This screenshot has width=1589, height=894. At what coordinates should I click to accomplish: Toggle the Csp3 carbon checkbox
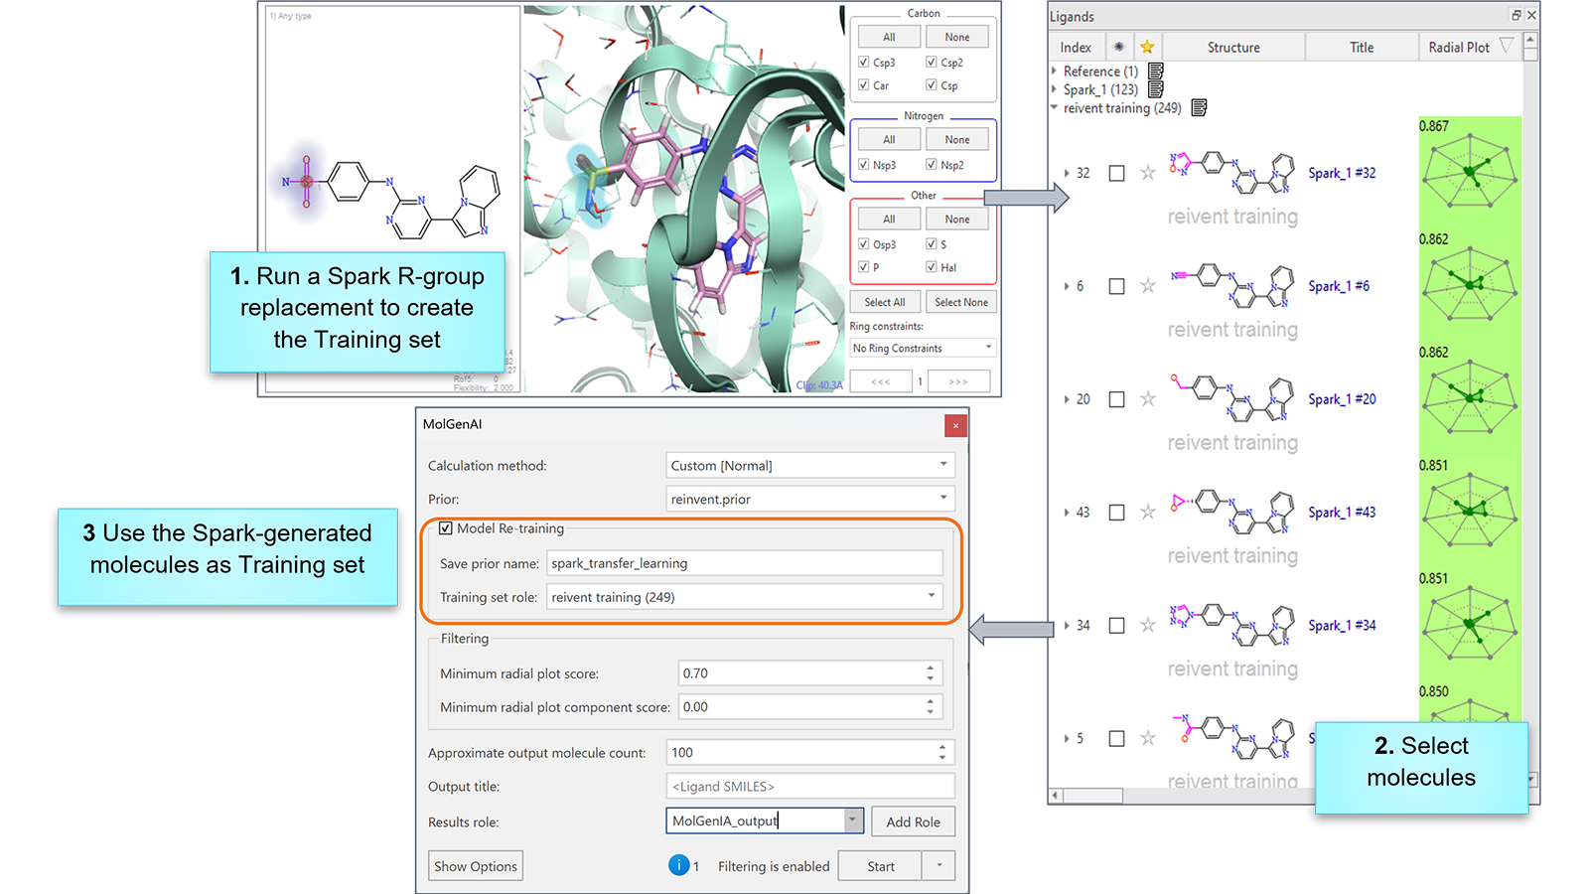click(x=864, y=62)
